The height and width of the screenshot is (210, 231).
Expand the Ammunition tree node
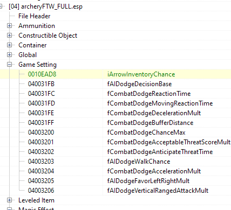[x=9, y=26]
